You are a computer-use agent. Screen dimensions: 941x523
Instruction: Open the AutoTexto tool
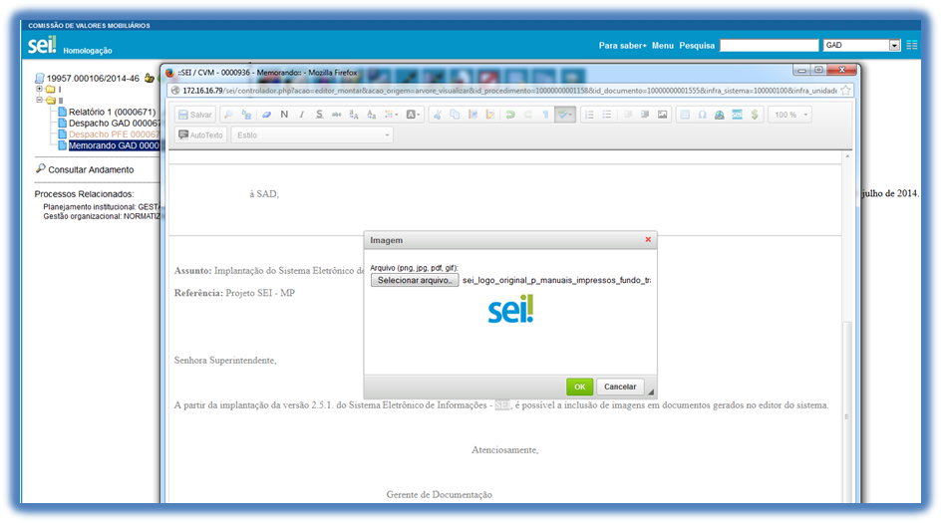pos(200,135)
